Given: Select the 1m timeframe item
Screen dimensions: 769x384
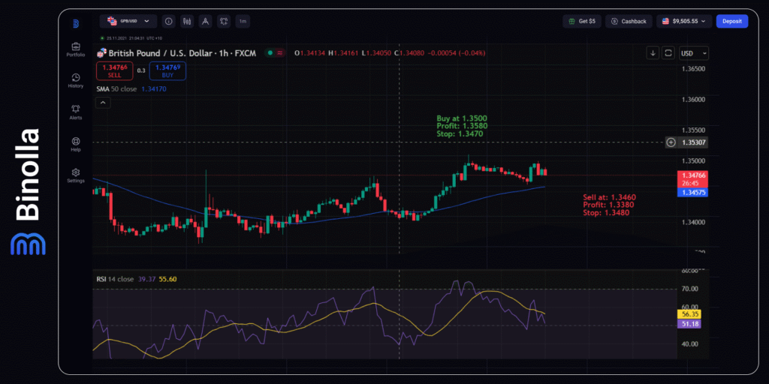Looking at the screenshot, I should point(243,22).
